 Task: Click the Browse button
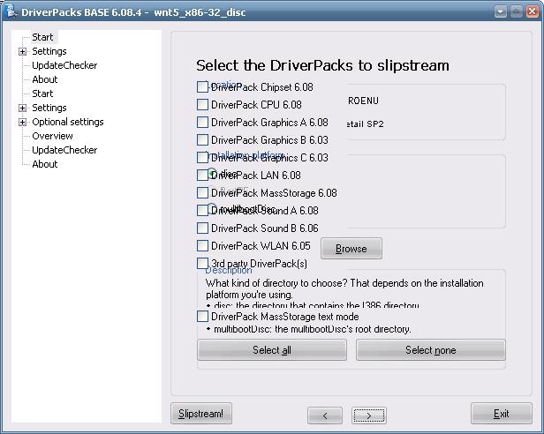351,249
